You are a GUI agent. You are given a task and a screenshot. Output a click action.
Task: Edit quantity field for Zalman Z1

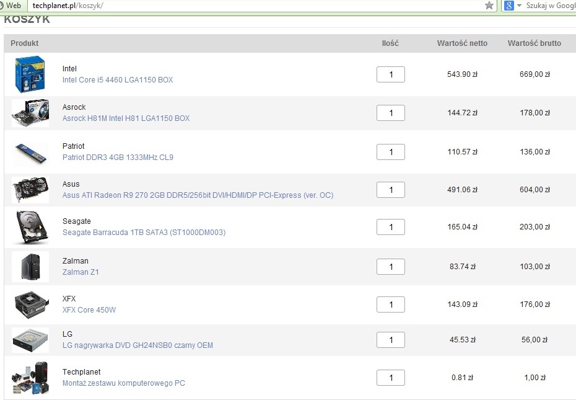pos(390,267)
